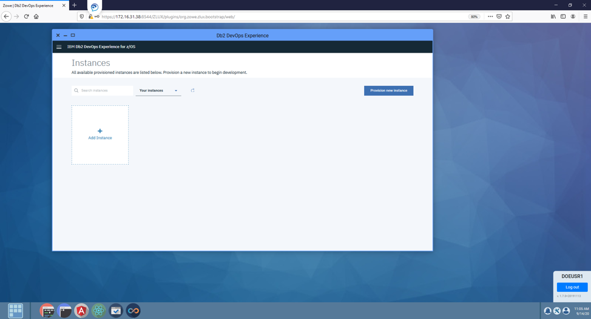591x319 pixels.
Task: Click the Add Instance link
Action: [x=100, y=137]
